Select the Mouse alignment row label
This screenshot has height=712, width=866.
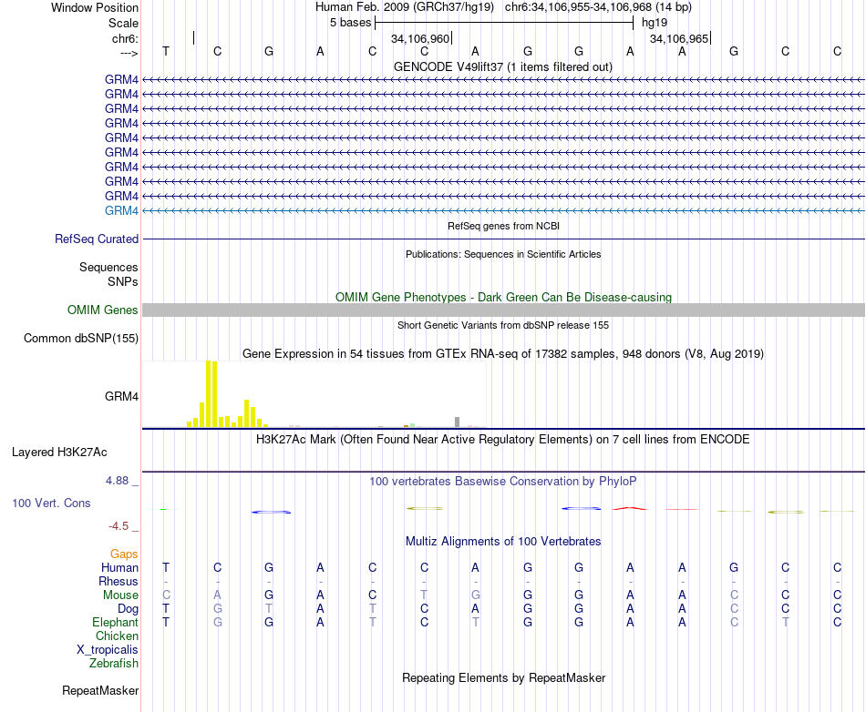pos(120,595)
